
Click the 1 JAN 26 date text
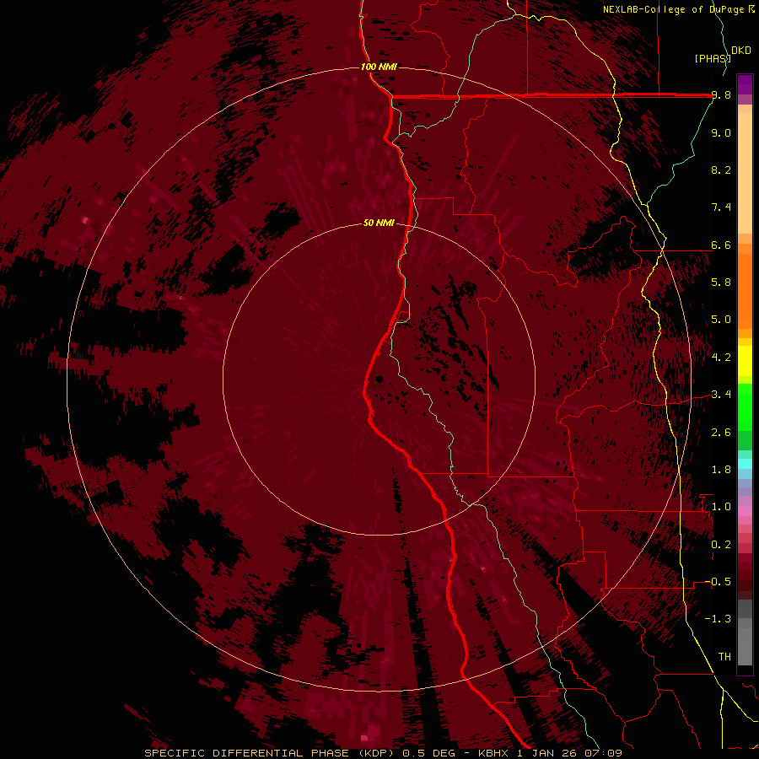pos(546,753)
